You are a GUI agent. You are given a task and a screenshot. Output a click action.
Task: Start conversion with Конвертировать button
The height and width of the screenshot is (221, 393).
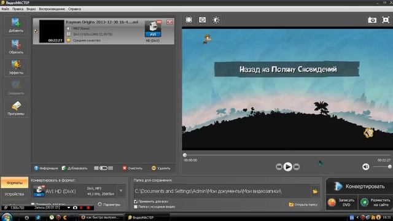359,186
